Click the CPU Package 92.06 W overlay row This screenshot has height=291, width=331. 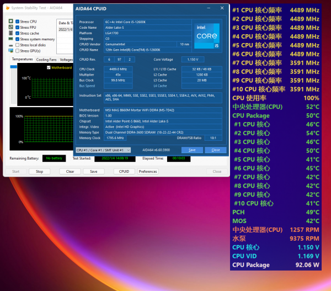276,265
